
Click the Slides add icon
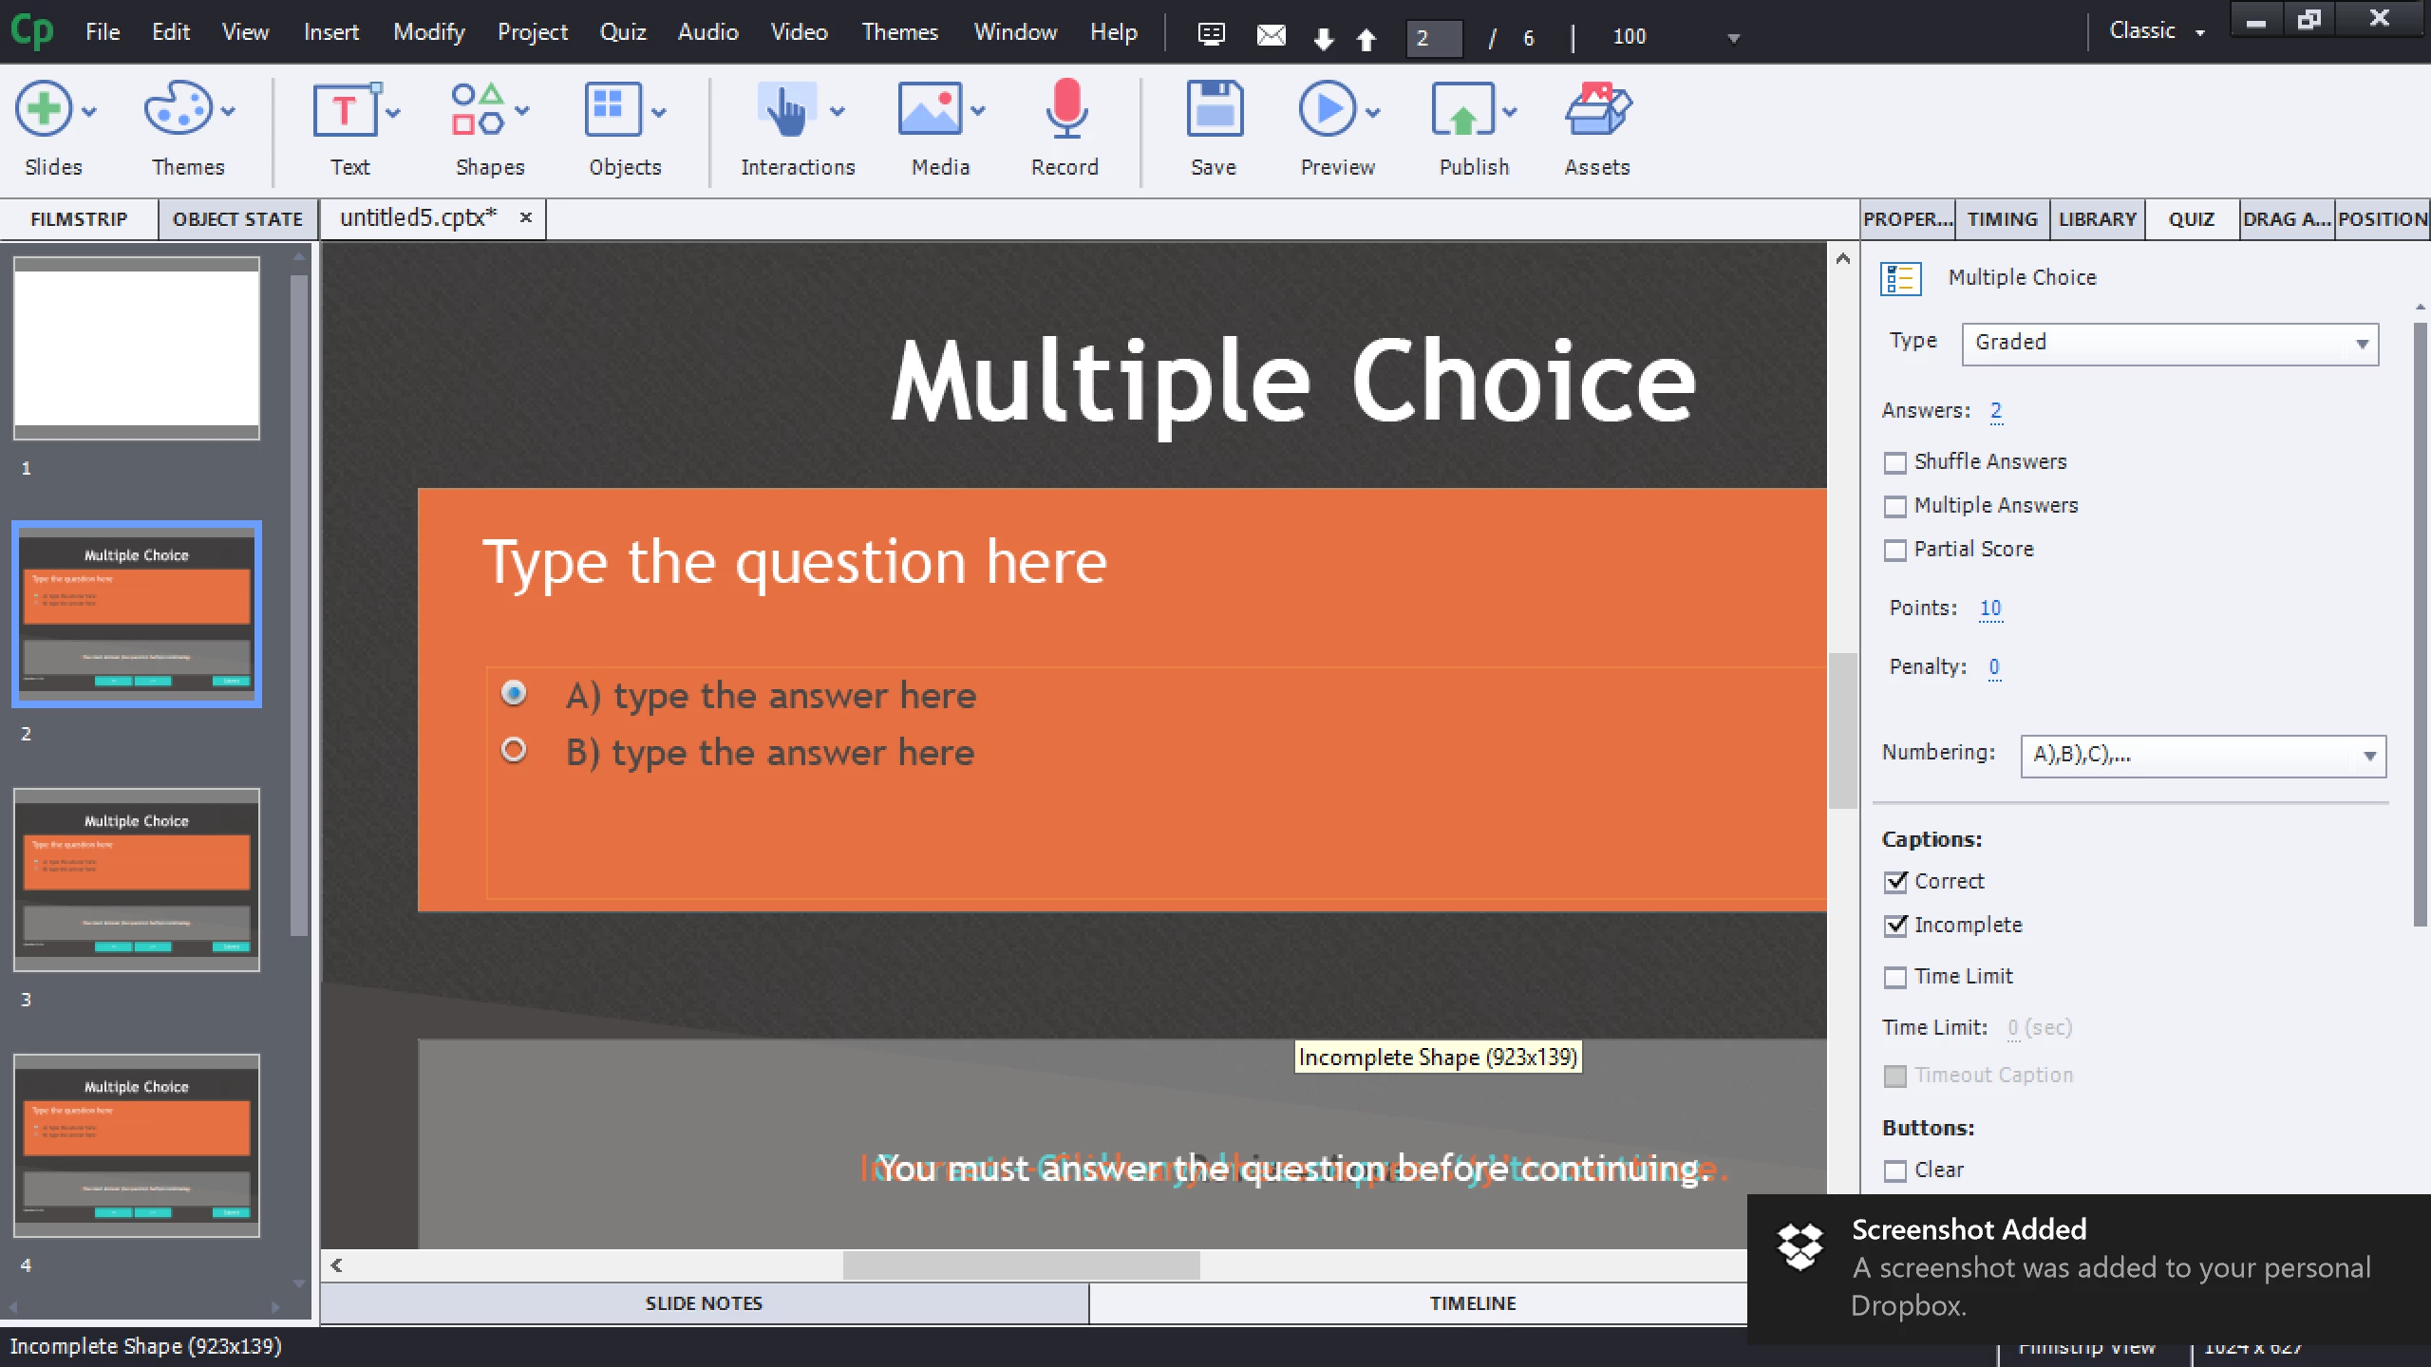(44, 110)
